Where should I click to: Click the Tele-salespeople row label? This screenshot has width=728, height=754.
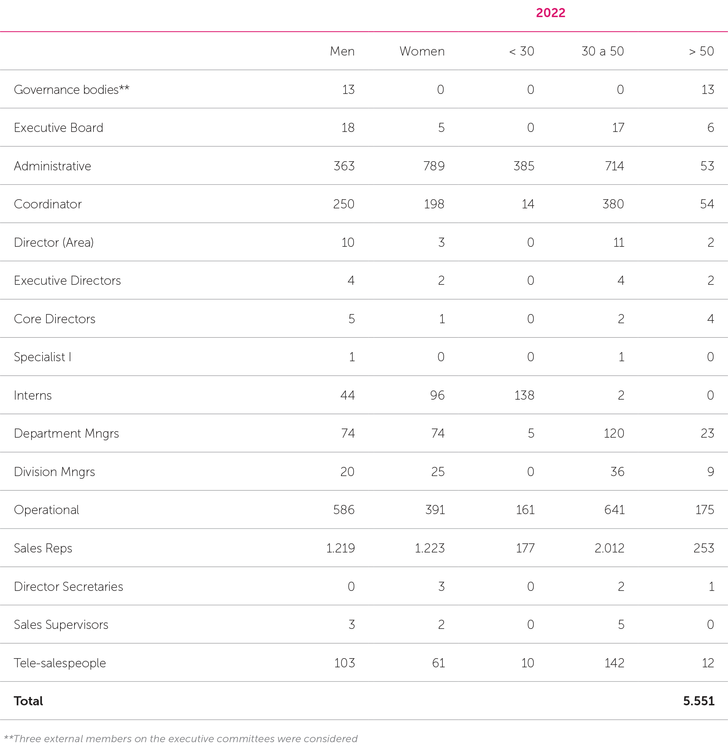pos(60,663)
